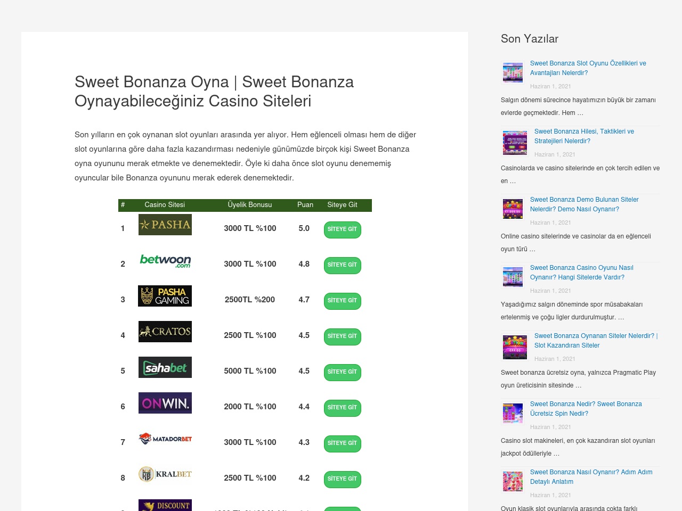Click the Online casino sitelerinde excerpt text
The width and height of the screenshot is (682, 511).
[576, 243]
